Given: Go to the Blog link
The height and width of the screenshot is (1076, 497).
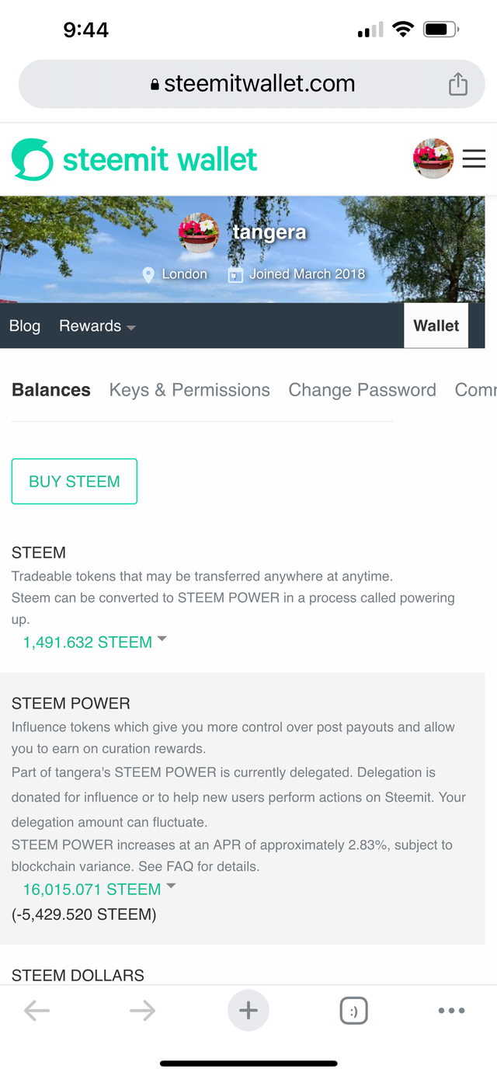Looking at the screenshot, I should (x=25, y=326).
